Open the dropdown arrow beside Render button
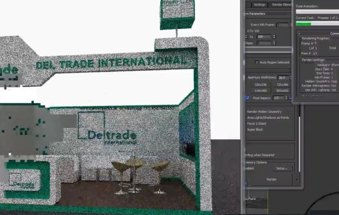Viewport: 339px width, 215px height. pos(296,179)
